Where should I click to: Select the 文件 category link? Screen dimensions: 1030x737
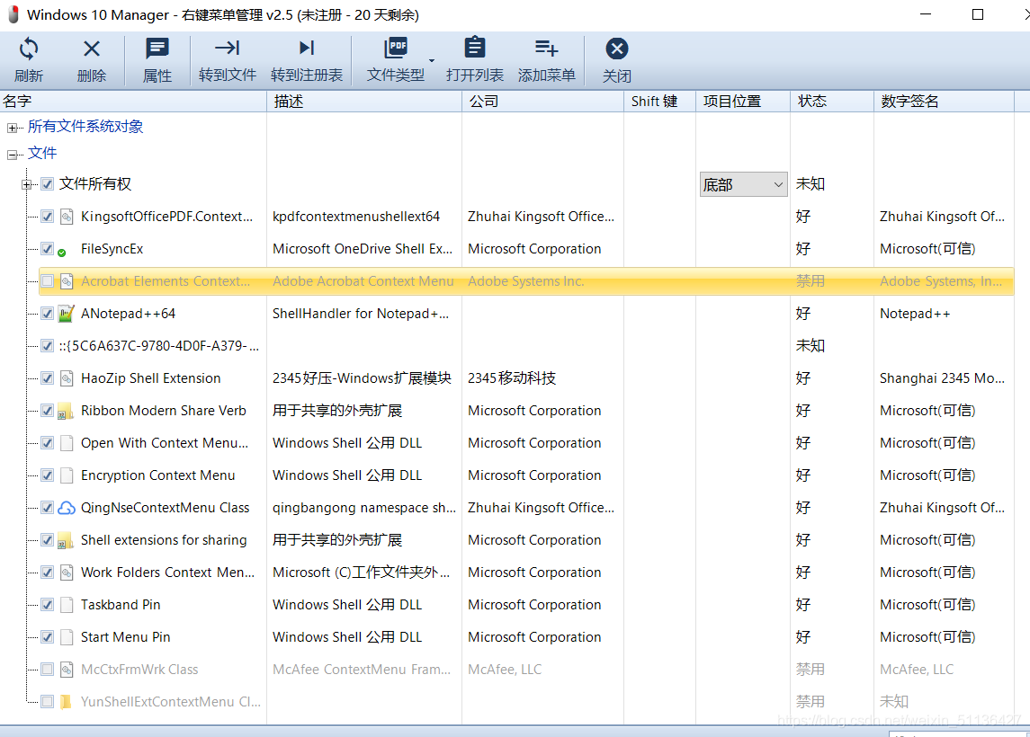[x=42, y=153]
